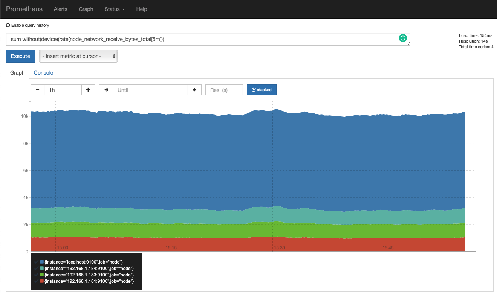Click the Prometheus brand link
Screen dimensions: 497x293
tap(24, 9)
